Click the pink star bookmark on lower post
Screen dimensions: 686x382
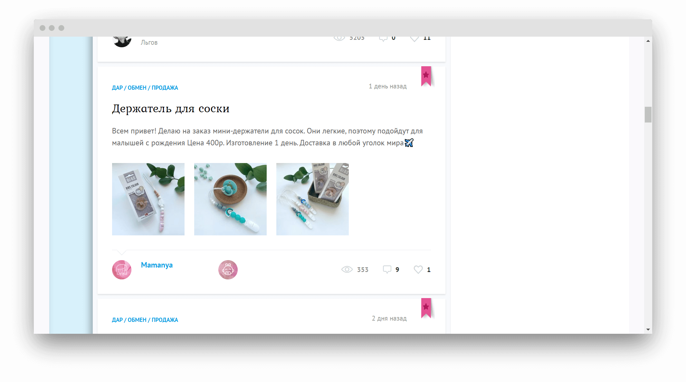tap(426, 307)
